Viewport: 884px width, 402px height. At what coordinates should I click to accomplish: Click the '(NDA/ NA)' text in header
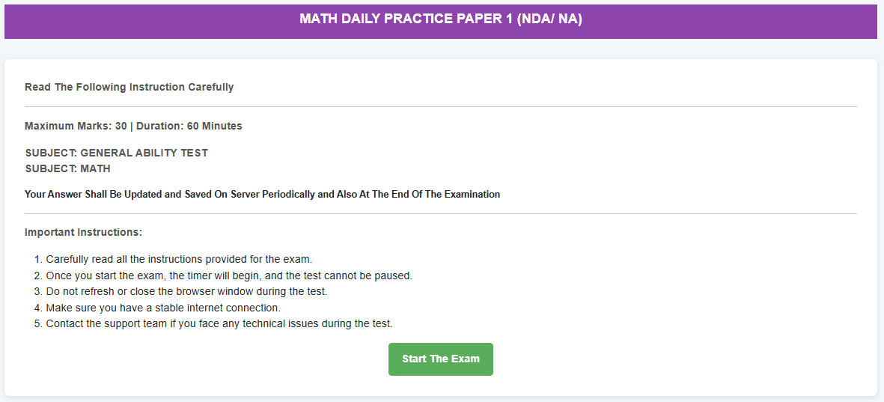point(549,19)
